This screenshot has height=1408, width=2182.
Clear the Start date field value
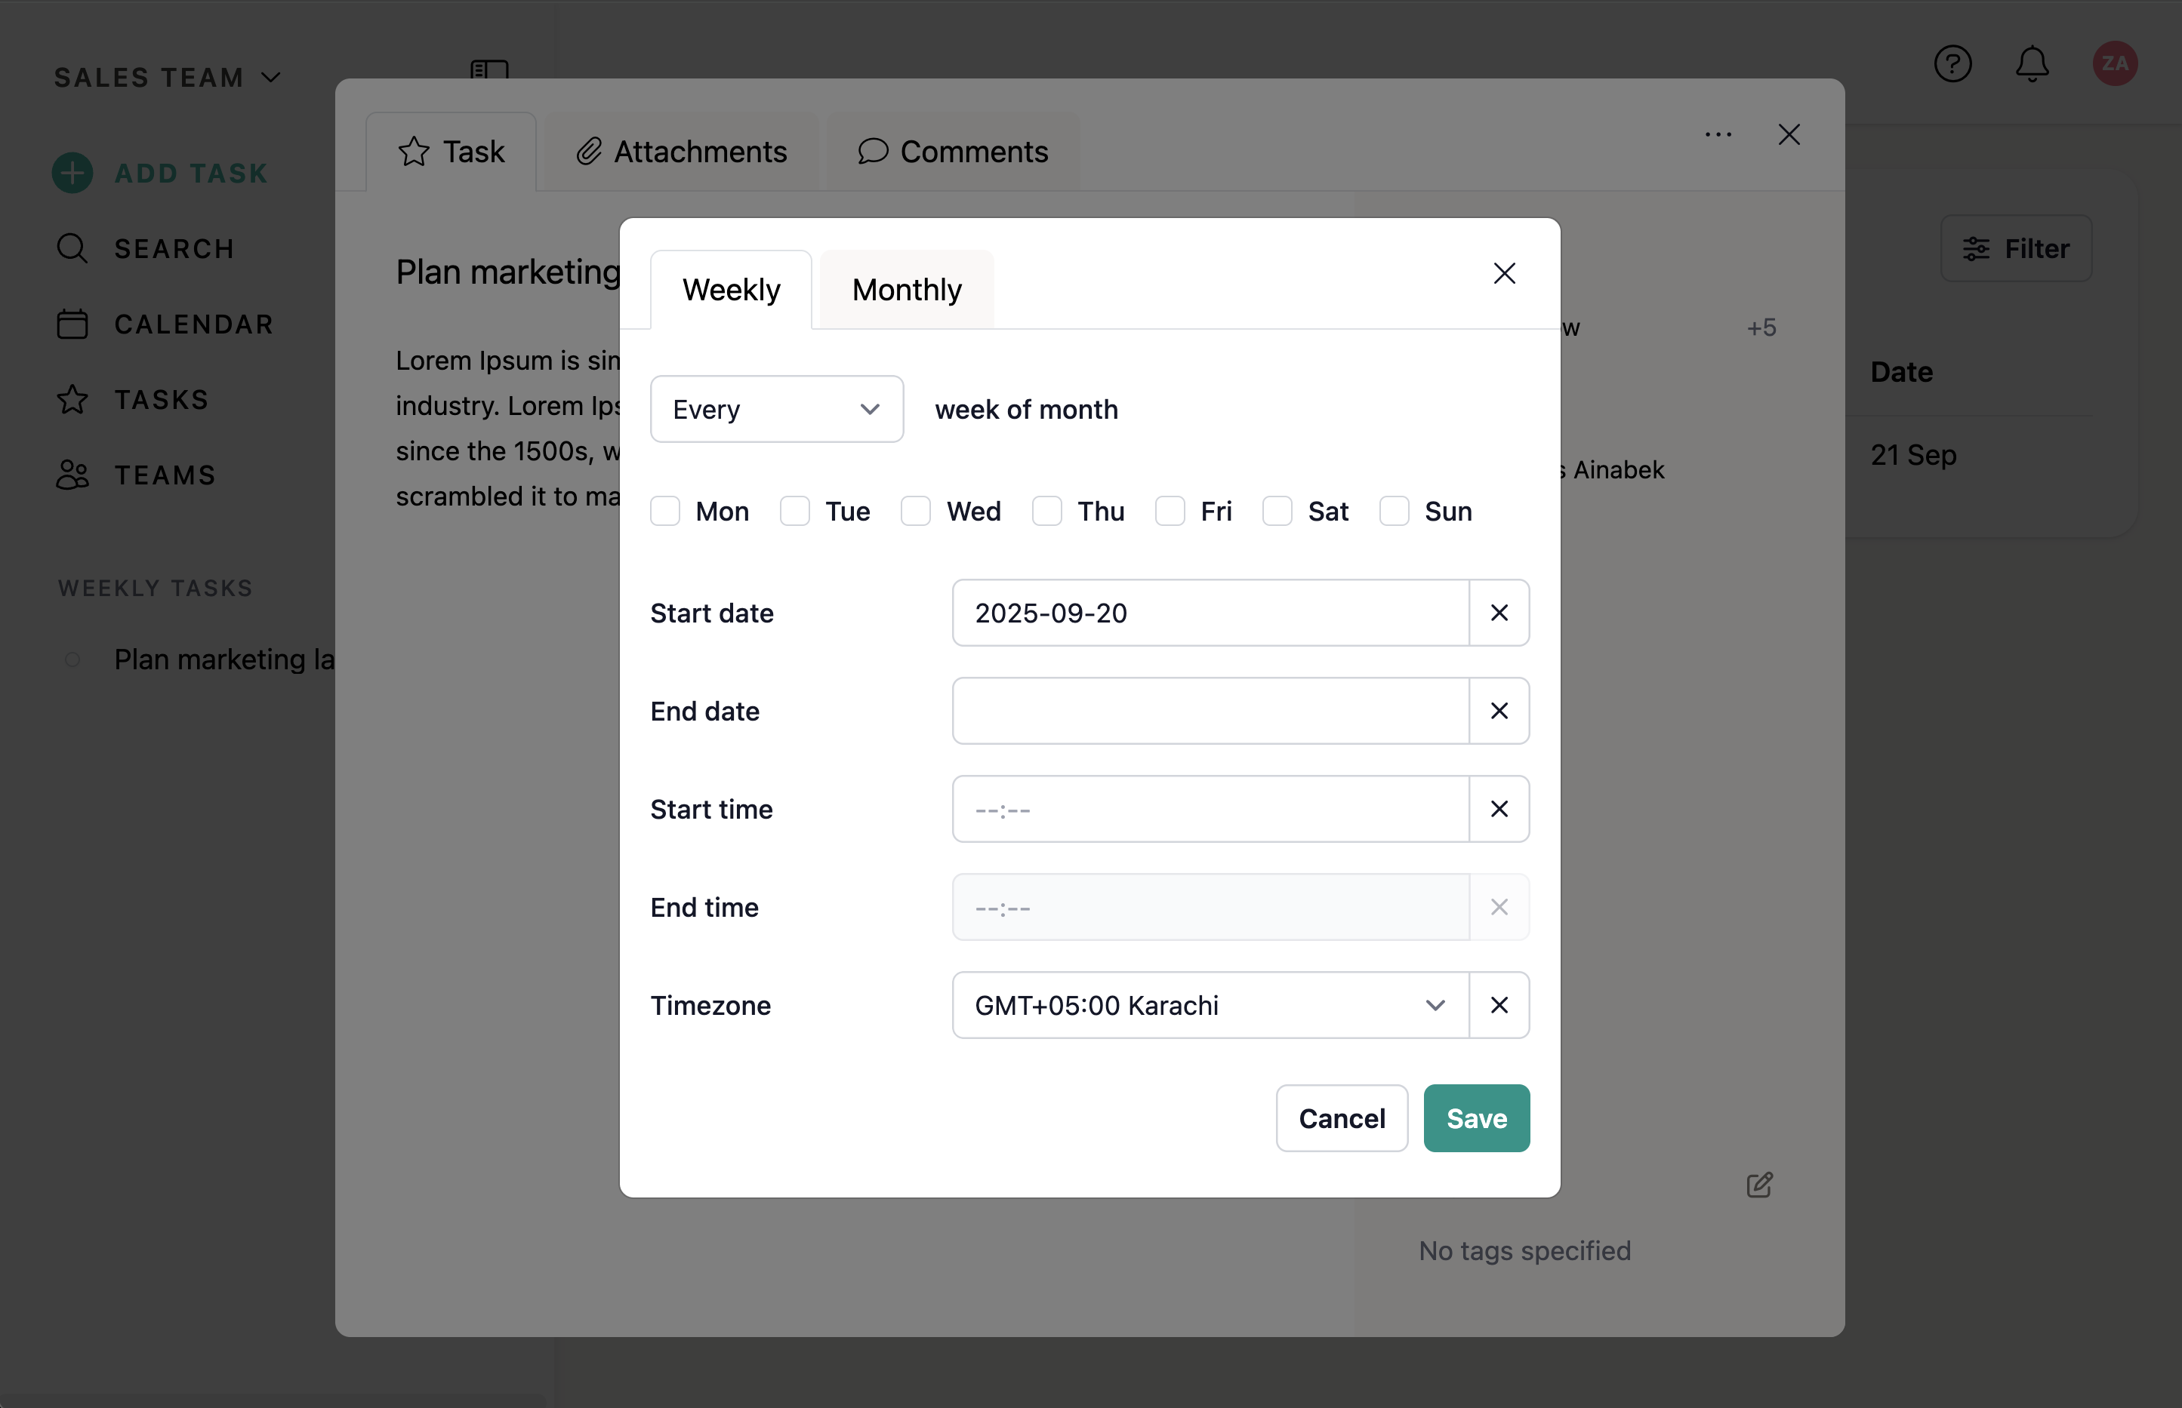pos(1499,613)
